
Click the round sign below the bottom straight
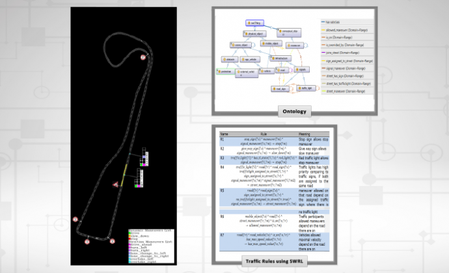point(87,242)
